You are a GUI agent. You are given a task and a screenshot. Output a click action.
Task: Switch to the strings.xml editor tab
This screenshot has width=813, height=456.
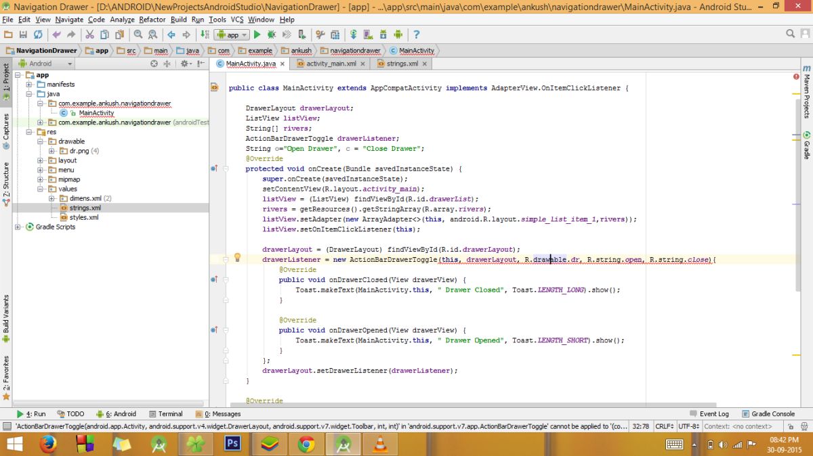[x=402, y=64]
